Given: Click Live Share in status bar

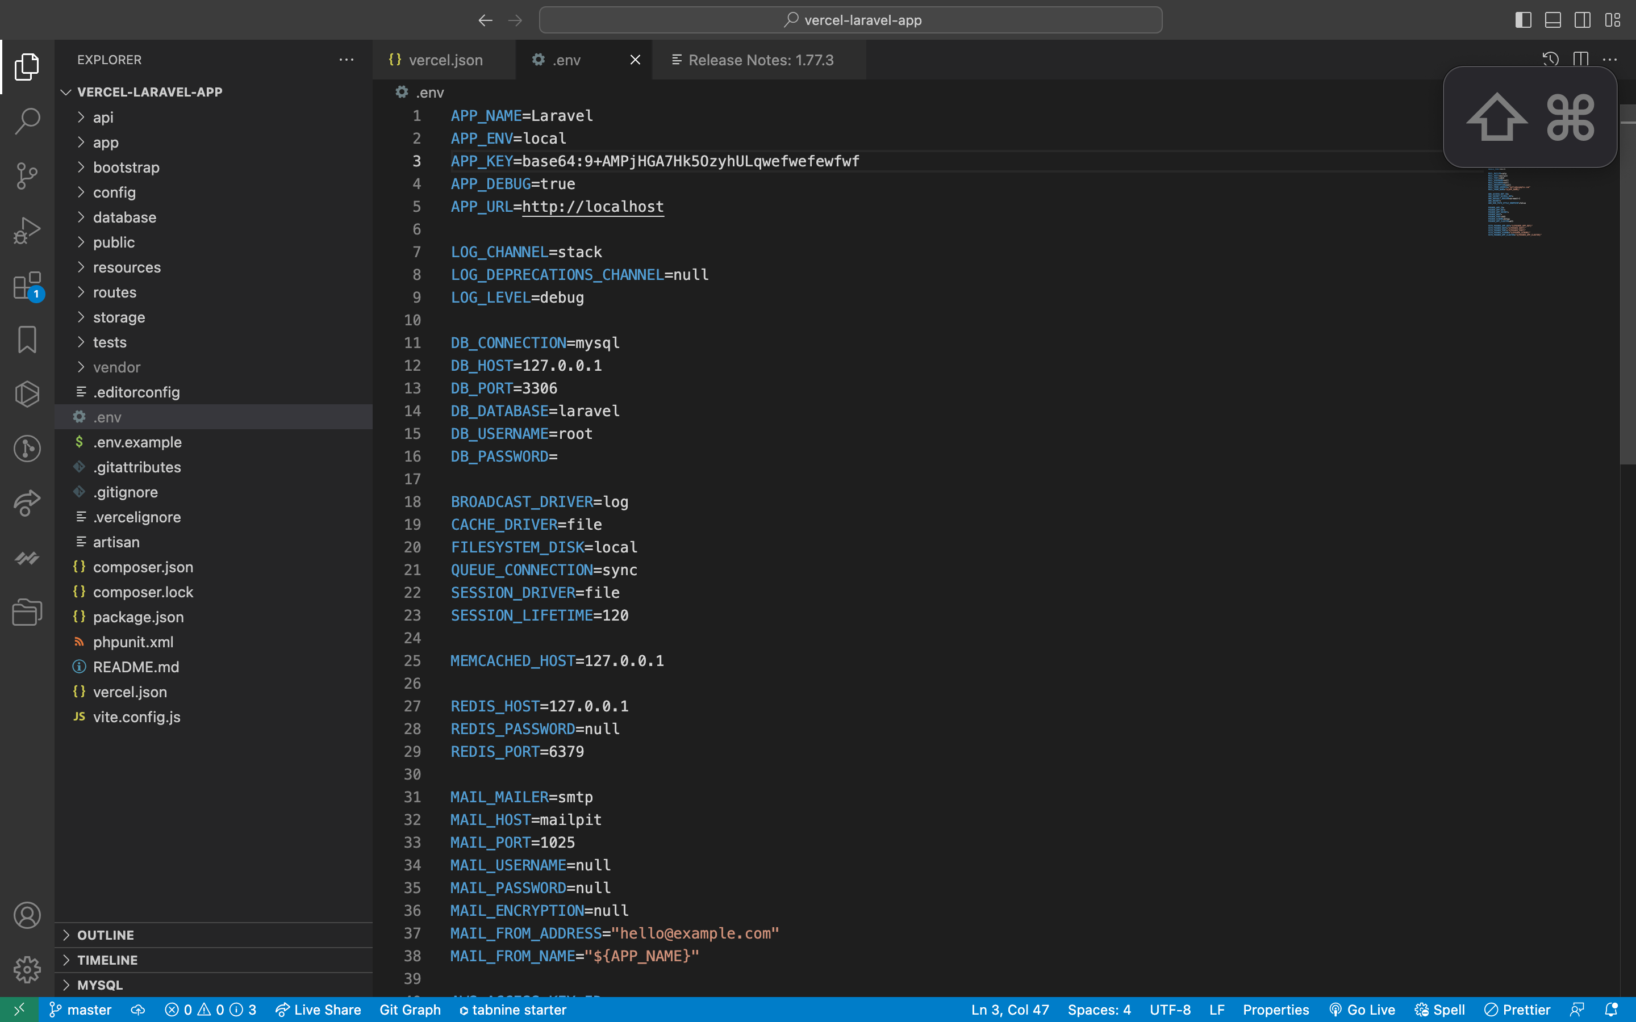Looking at the screenshot, I should tap(318, 1010).
